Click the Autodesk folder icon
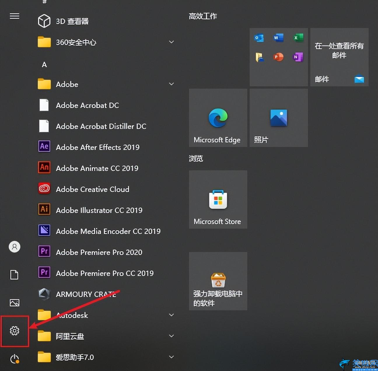The image size is (378, 371). point(44,315)
